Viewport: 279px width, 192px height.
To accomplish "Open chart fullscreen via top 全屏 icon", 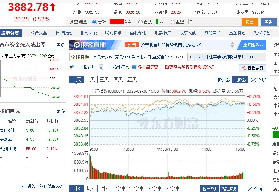I will (254, 80).
